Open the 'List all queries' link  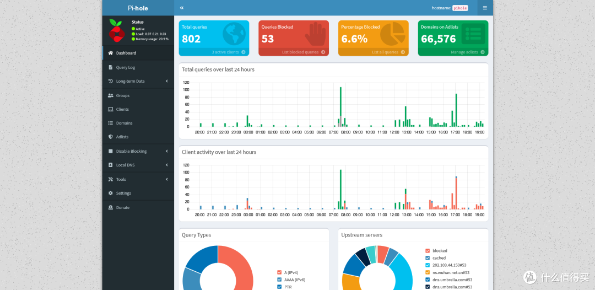pos(388,52)
